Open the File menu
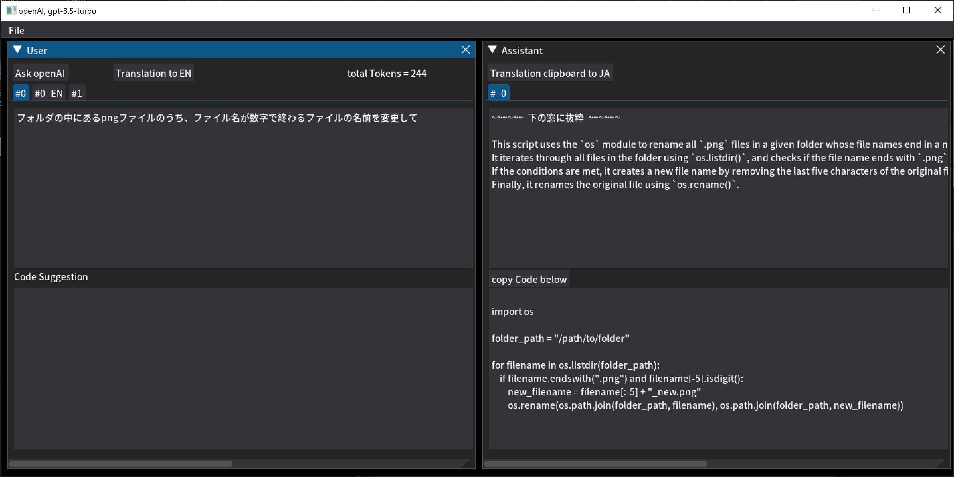The image size is (954, 477). [x=17, y=31]
